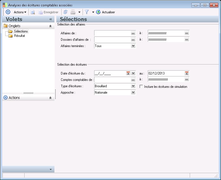The width and height of the screenshot is (221, 180).
Task: Click the sync arrows toolbar icon
Action: tap(65, 12)
